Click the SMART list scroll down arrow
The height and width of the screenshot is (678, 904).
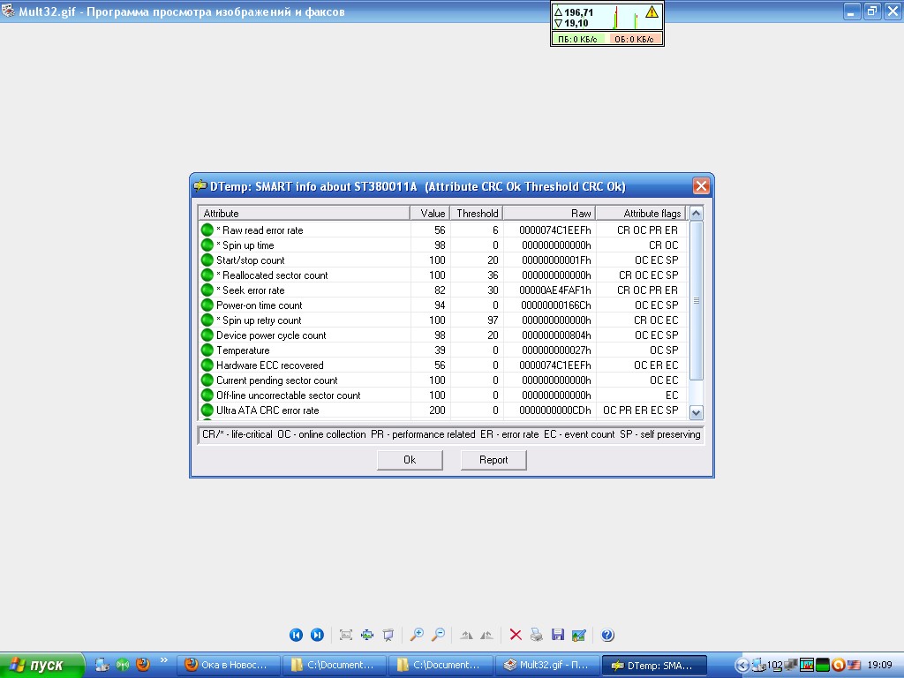click(x=696, y=413)
